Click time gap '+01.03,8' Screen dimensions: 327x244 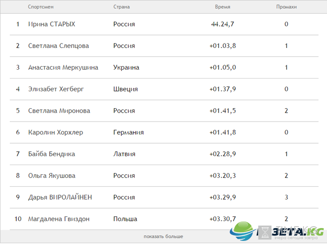223,46
